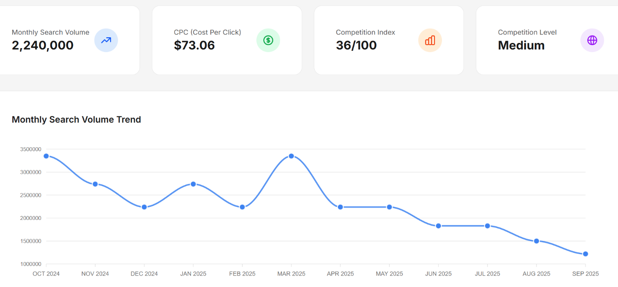Select the APR 2025 data point

coord(340,207)
